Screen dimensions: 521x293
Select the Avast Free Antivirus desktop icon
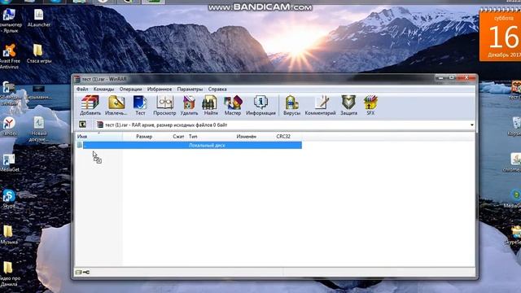point(10,56)
